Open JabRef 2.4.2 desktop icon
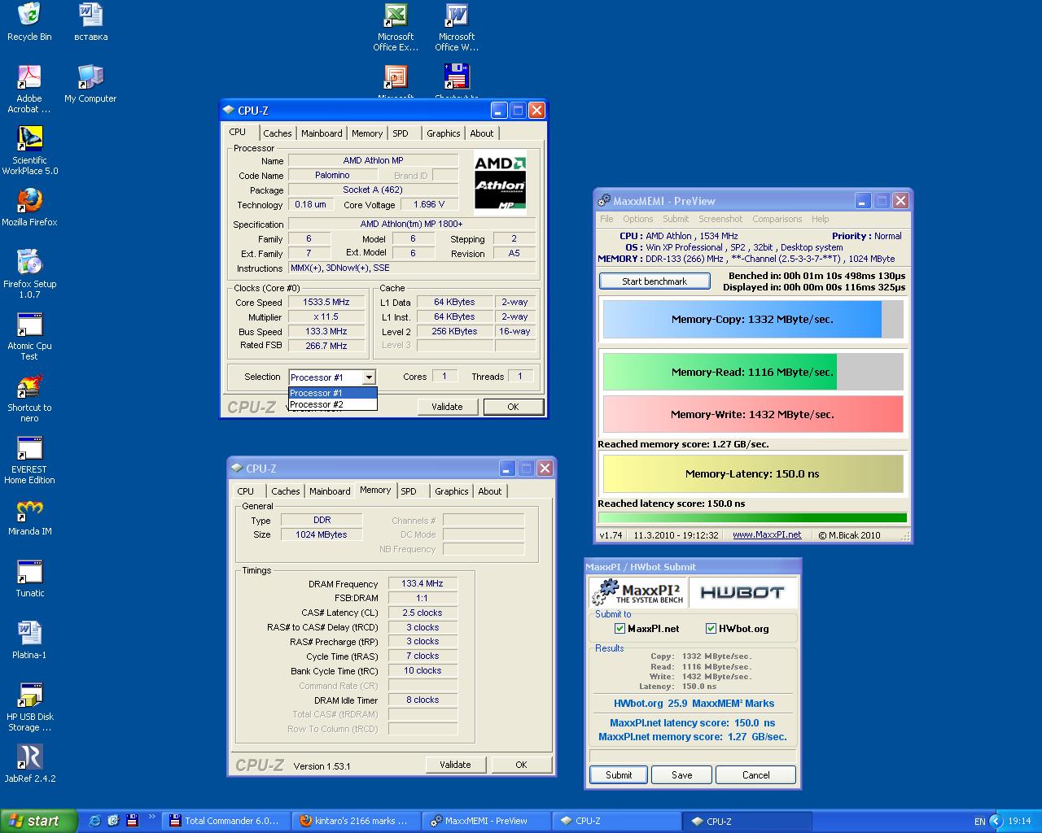 pos(29,764)
